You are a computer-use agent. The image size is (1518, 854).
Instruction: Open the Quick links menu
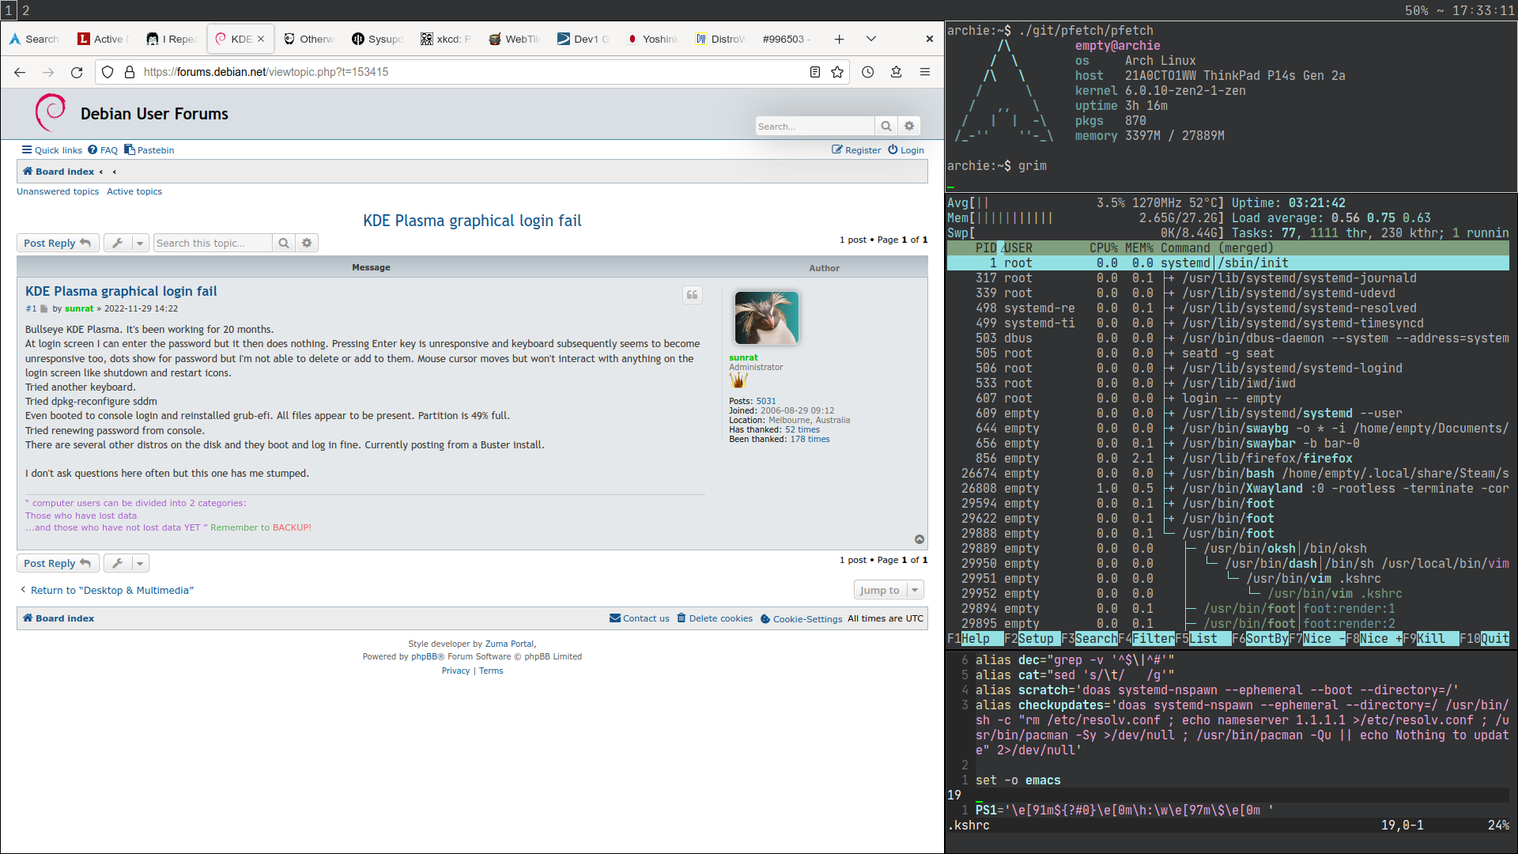[52, 150]
